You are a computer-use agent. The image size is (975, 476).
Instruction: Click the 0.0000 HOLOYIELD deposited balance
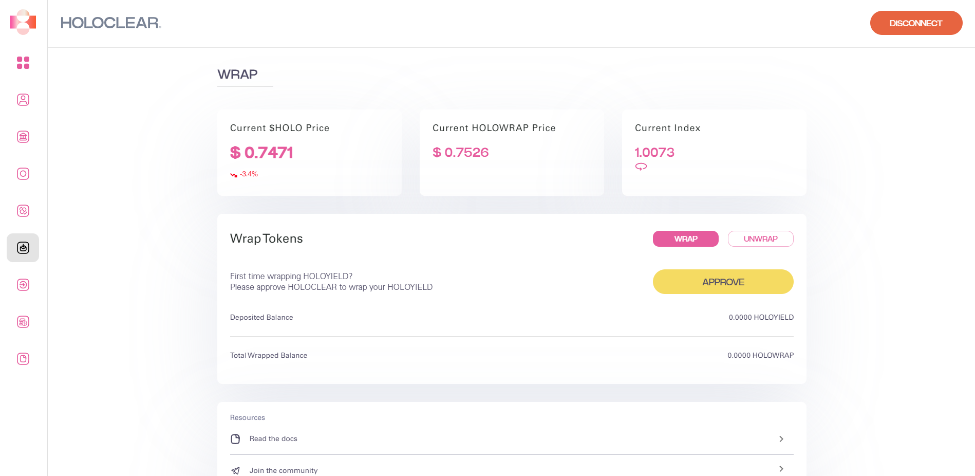point(761,317)
